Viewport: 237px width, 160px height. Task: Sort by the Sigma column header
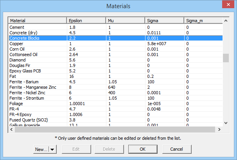(164, 20)
